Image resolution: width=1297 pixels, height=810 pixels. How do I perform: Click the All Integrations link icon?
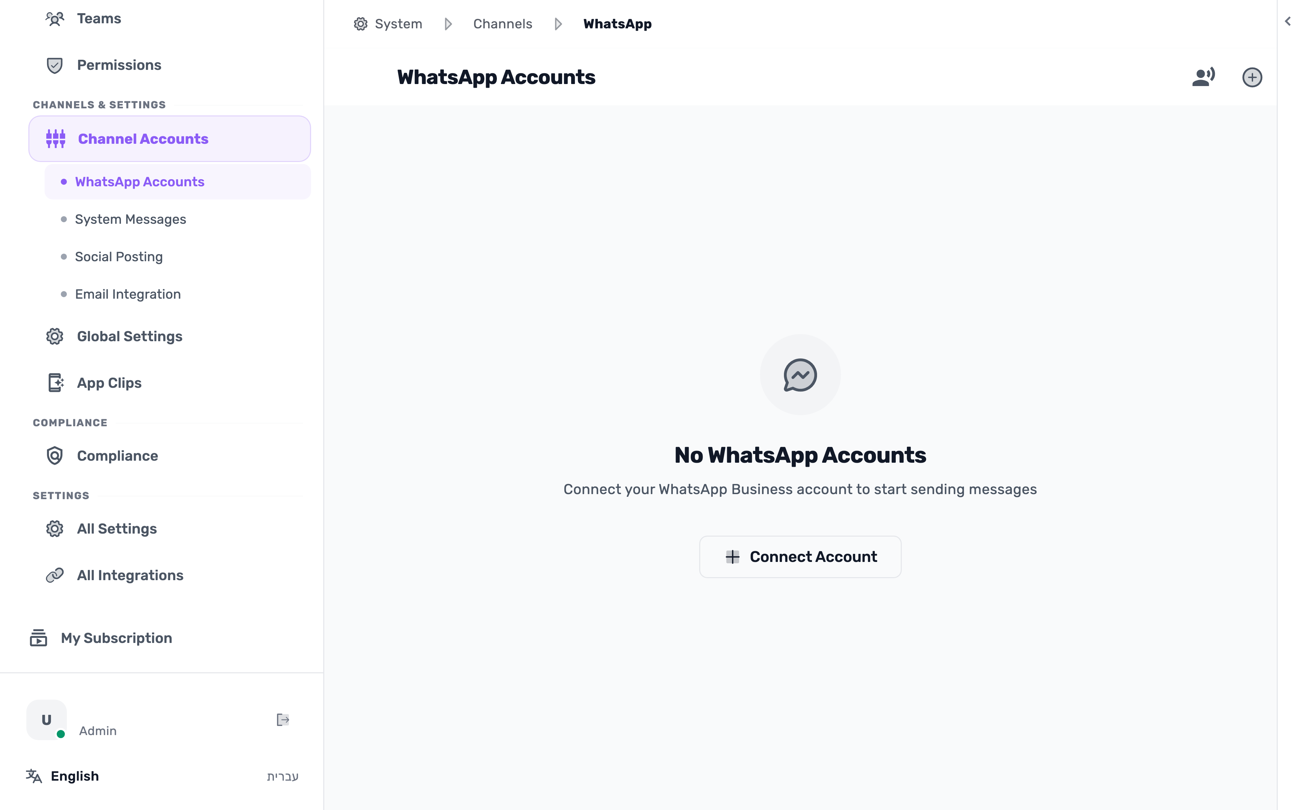[55, 575]
